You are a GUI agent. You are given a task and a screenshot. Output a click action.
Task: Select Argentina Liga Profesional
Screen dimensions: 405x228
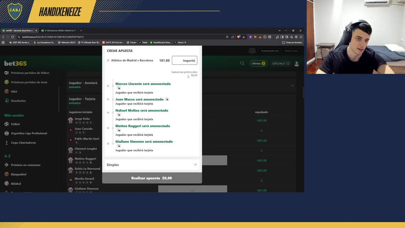click(29, 133)
